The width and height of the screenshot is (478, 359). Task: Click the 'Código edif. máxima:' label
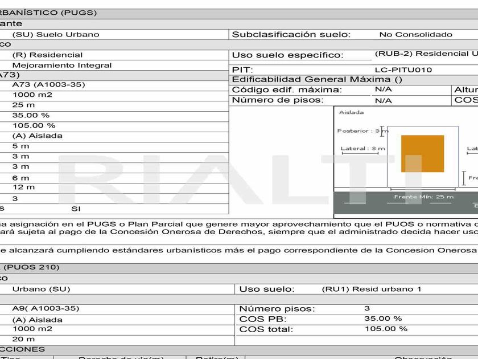287,90
